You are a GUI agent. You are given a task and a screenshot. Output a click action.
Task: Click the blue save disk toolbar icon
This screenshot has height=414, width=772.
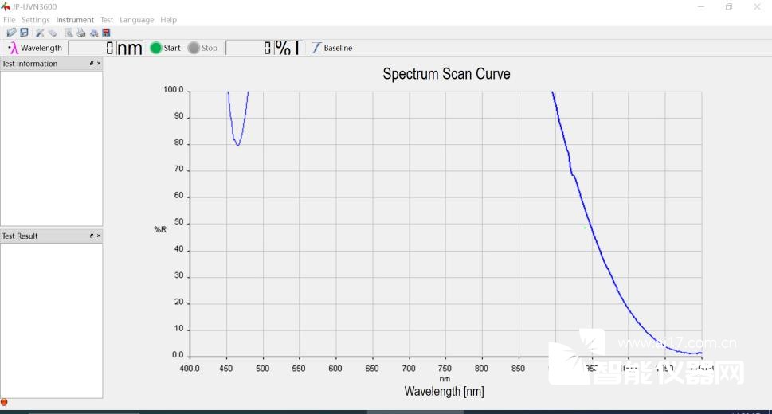coord(24,33)
